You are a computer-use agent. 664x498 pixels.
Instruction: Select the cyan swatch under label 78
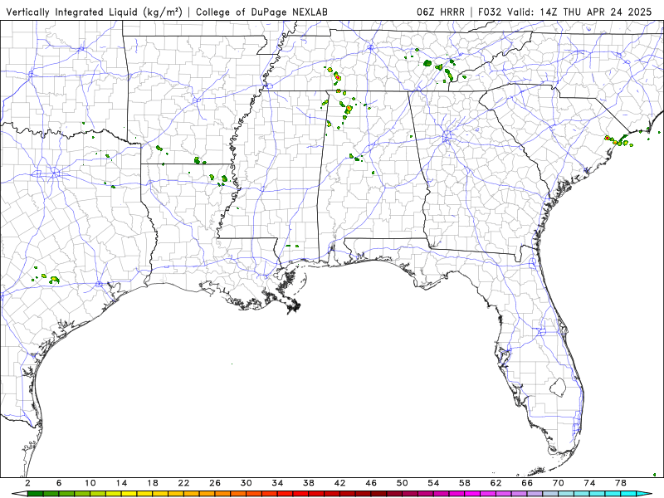tap(629, 494)
